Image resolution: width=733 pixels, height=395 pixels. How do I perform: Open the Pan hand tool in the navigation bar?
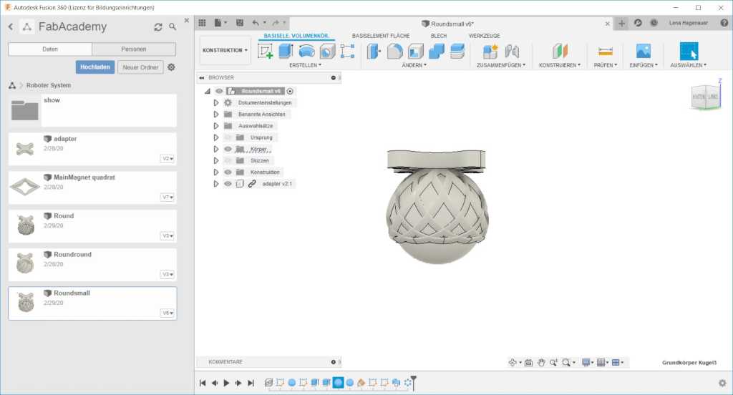[x=541, y=362]
